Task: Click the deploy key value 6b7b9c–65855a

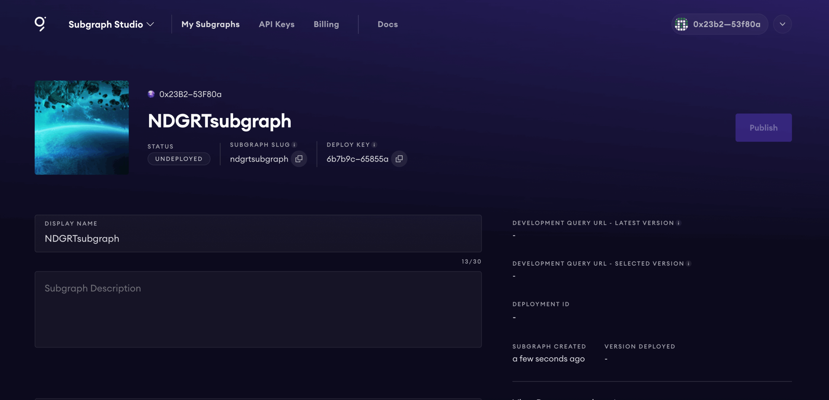Action: click(358, 159)
